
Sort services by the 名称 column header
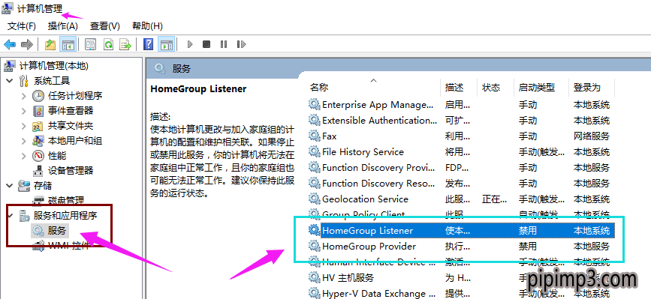(x=319, y=88)
